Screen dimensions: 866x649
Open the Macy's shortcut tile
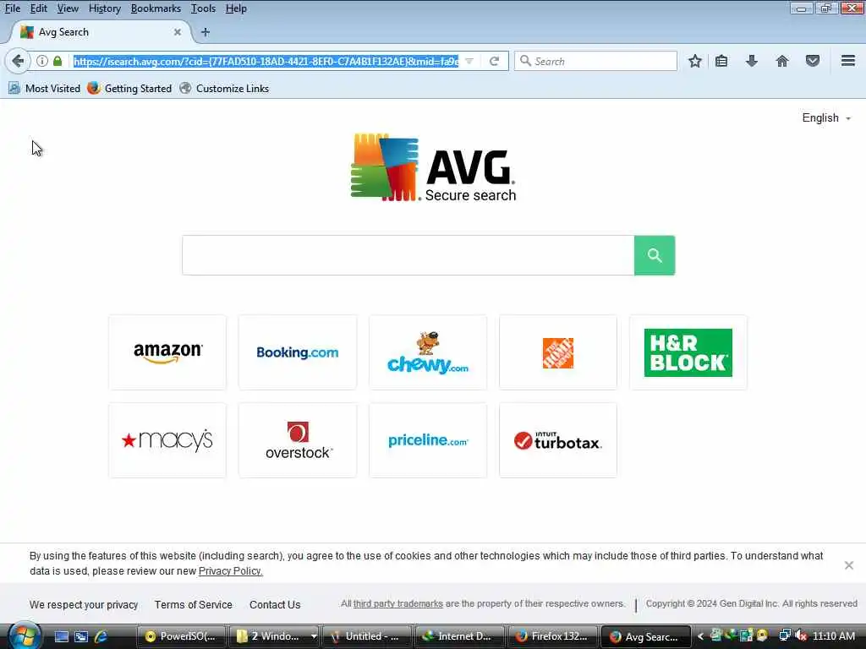pos(167,439)
